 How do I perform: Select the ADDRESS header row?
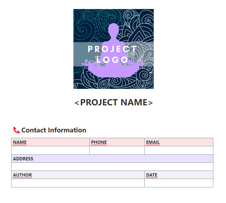(x=112, y=159)
